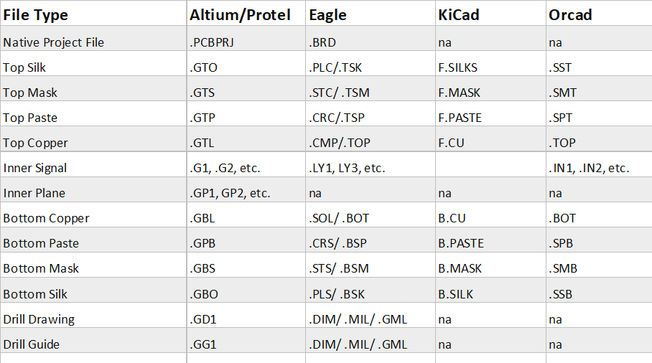Screen dimensions: 652x363
Task: Select the .PLS/ .BSK cell
Action: point(338,294)
